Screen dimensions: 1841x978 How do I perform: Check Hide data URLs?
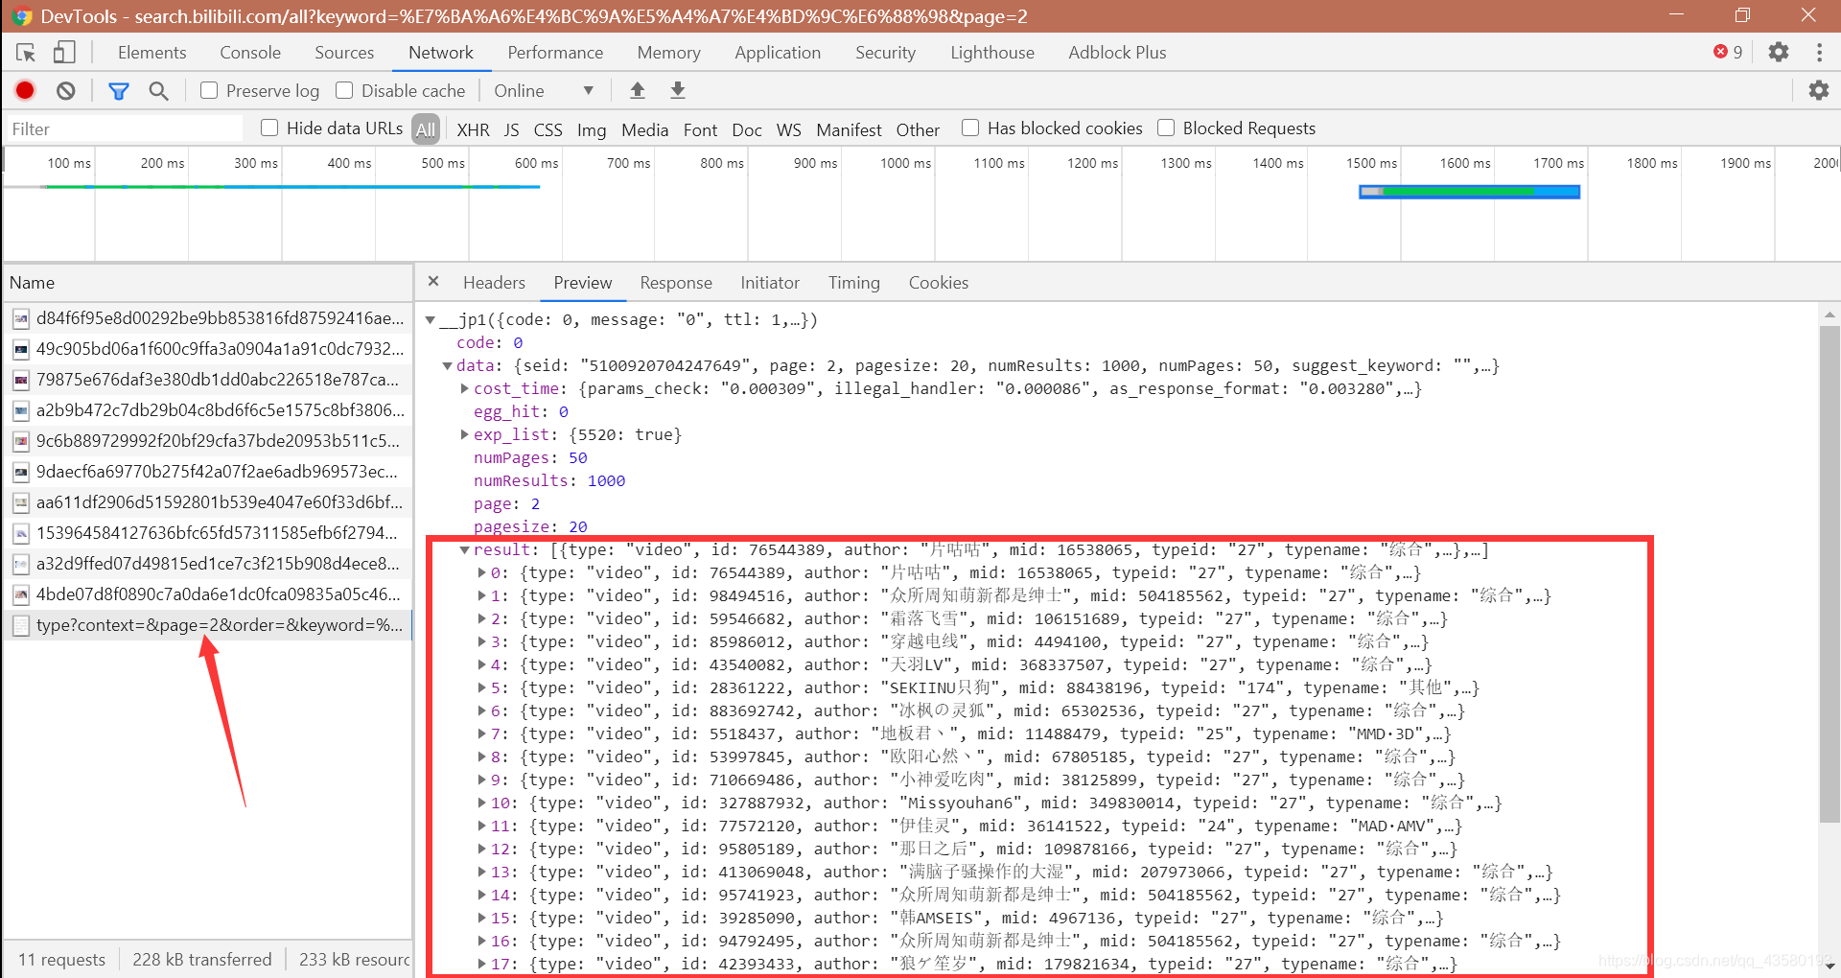pos(269,128)
